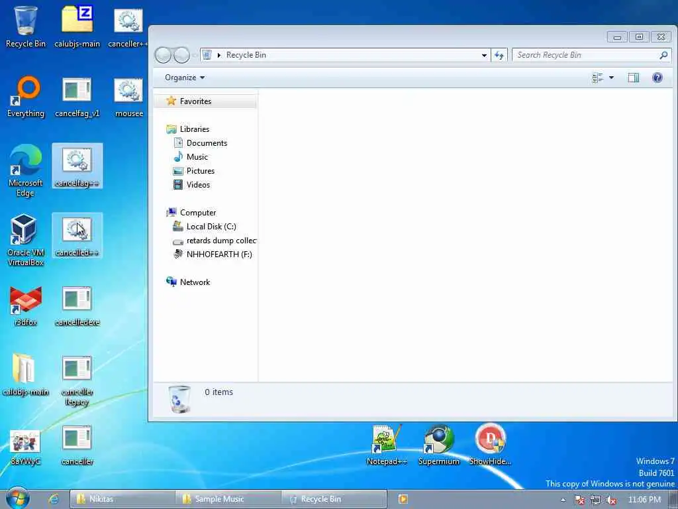Image resolution: width=678 pixels, height=509 pixels.
Task: Select the canceller++ desktop icon
Action: (x=128, y=27)
